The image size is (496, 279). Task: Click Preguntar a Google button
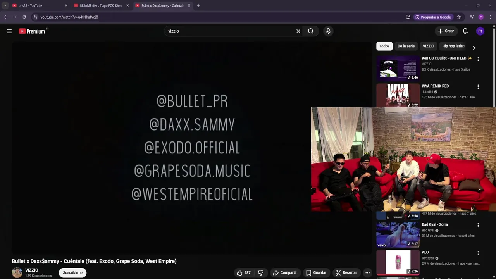click(x=433, y=17)
